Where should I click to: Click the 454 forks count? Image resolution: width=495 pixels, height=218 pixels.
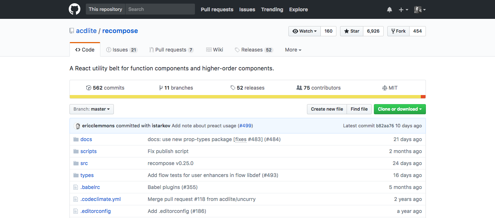pos(418,31)
